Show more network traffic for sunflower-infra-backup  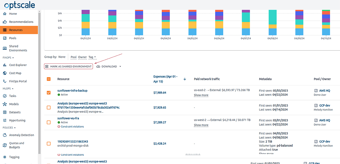point(201,95)
